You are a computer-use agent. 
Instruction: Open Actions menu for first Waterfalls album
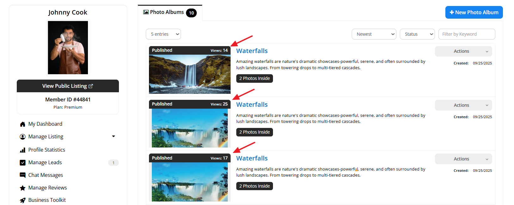pyautogui.click(x=463, y=51)
